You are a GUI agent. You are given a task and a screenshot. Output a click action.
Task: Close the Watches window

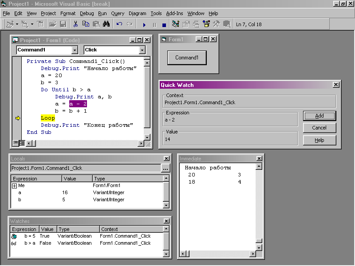(166, 221)
